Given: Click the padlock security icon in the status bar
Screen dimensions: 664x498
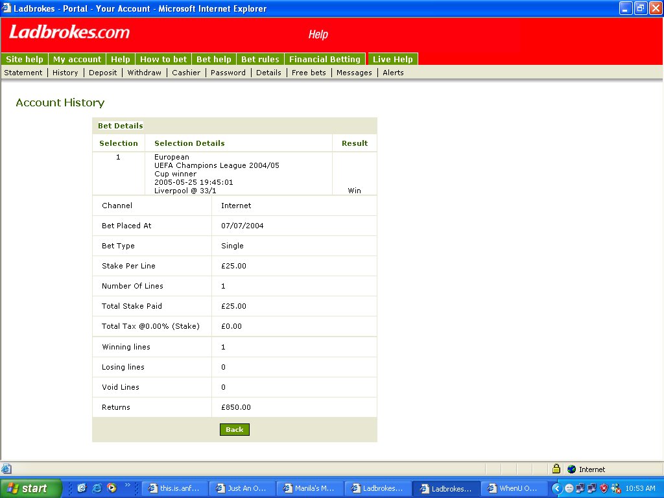Looking at the screenshot, I should pyautogui.click(x=556, y=469).
